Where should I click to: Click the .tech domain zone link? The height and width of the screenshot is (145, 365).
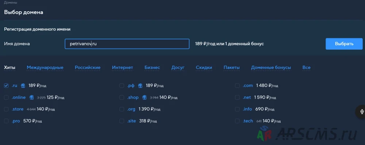pos(248,121)
